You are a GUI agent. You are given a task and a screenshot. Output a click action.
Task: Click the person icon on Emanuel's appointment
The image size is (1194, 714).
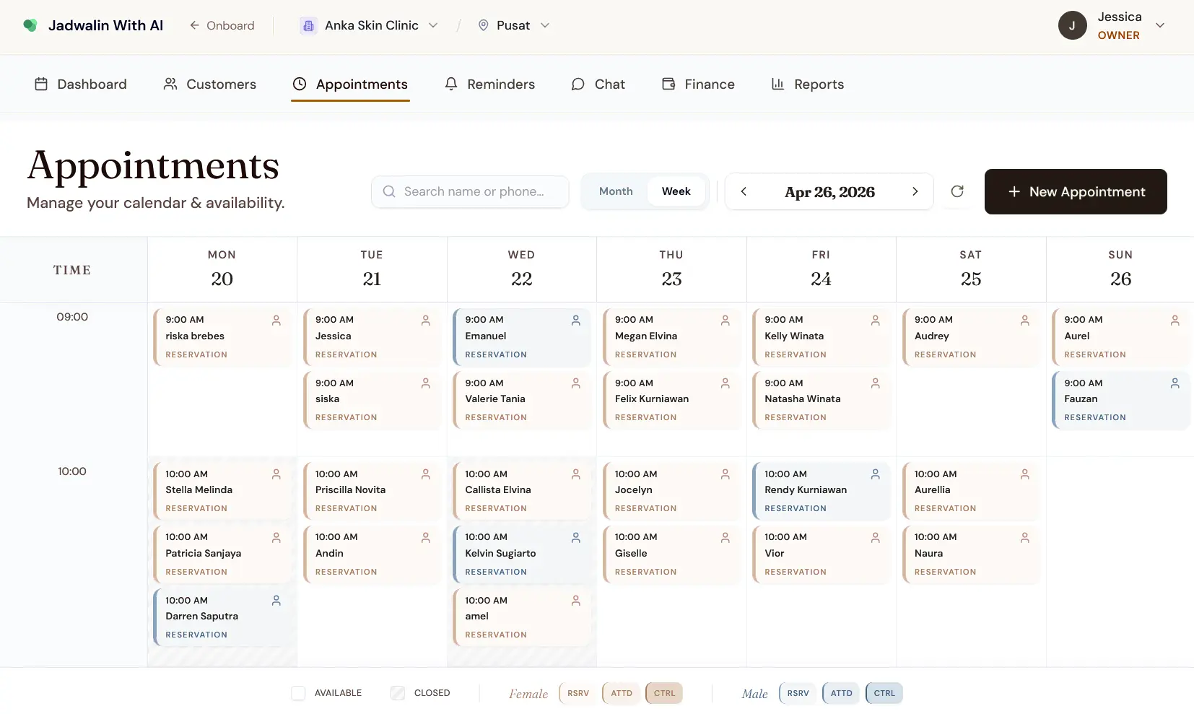(x=575, y=321)
